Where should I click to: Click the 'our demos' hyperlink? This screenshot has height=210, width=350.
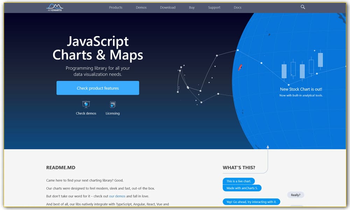(117, 196)
